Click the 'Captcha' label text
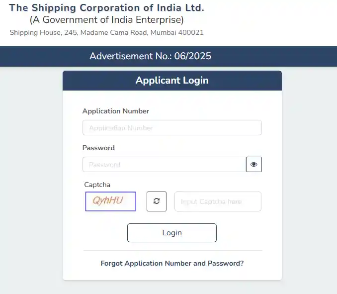Image resolution: width=337 pixels, height=294 pixels. pyautogui.click(x=97, y=185)
